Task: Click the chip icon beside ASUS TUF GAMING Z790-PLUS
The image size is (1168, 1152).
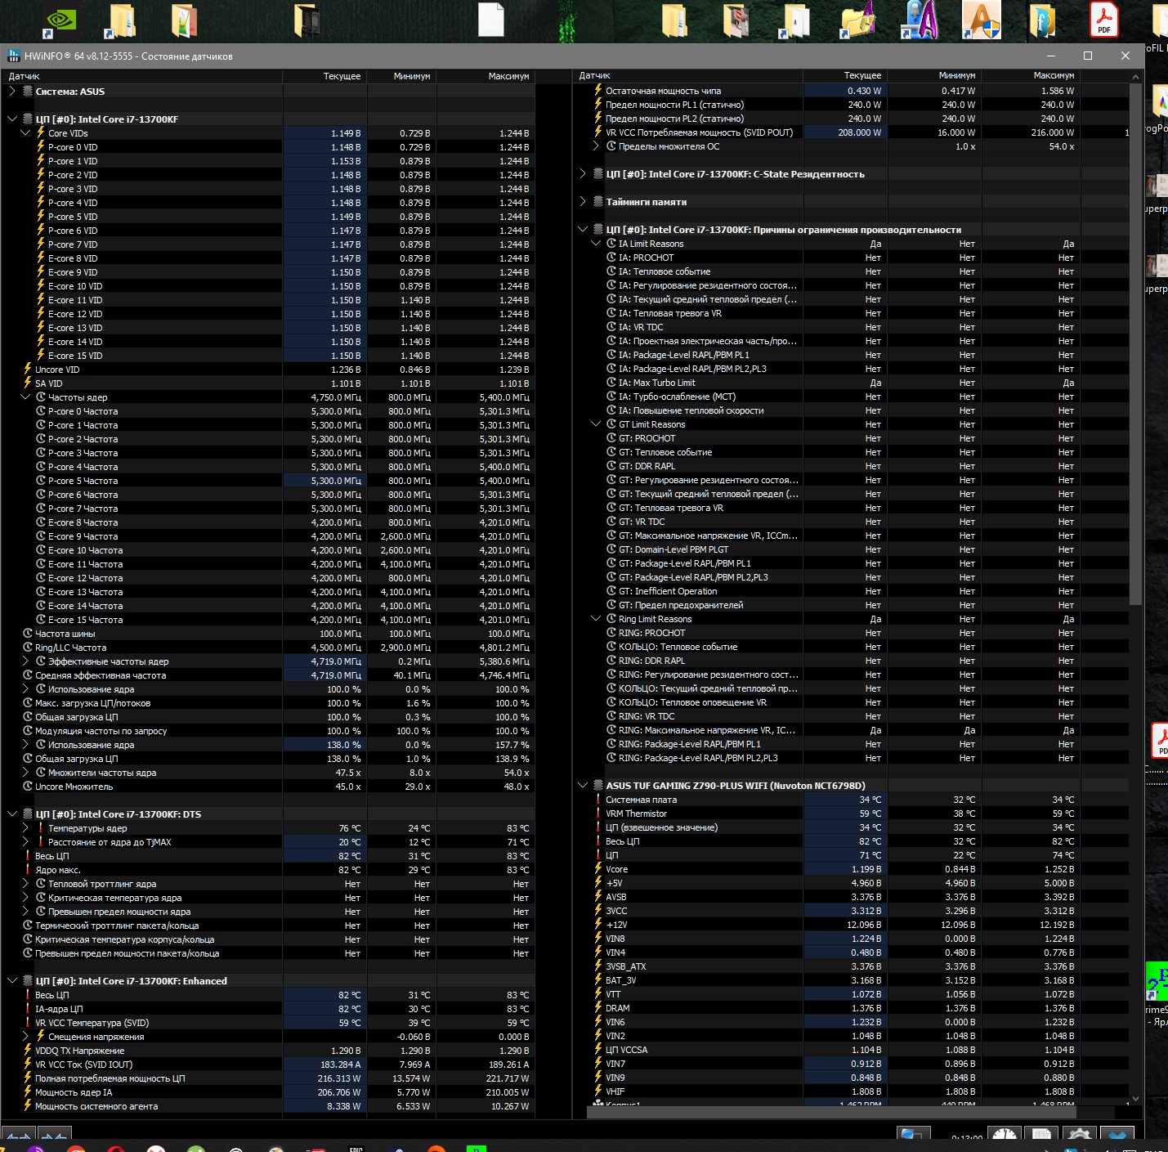Action: [x=598, y=786]
